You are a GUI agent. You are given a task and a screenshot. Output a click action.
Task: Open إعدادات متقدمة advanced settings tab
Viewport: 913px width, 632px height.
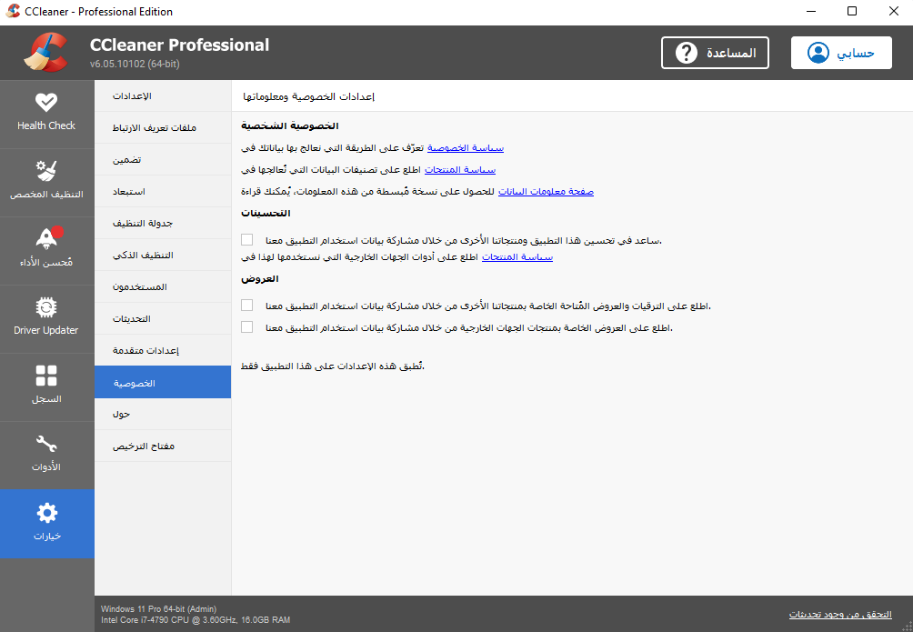(163, 350)
